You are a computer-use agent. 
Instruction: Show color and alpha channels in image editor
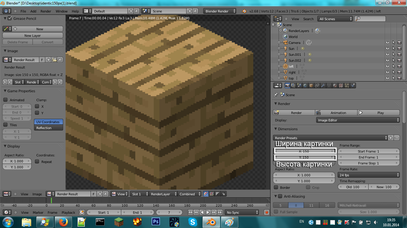click(206, 194)
